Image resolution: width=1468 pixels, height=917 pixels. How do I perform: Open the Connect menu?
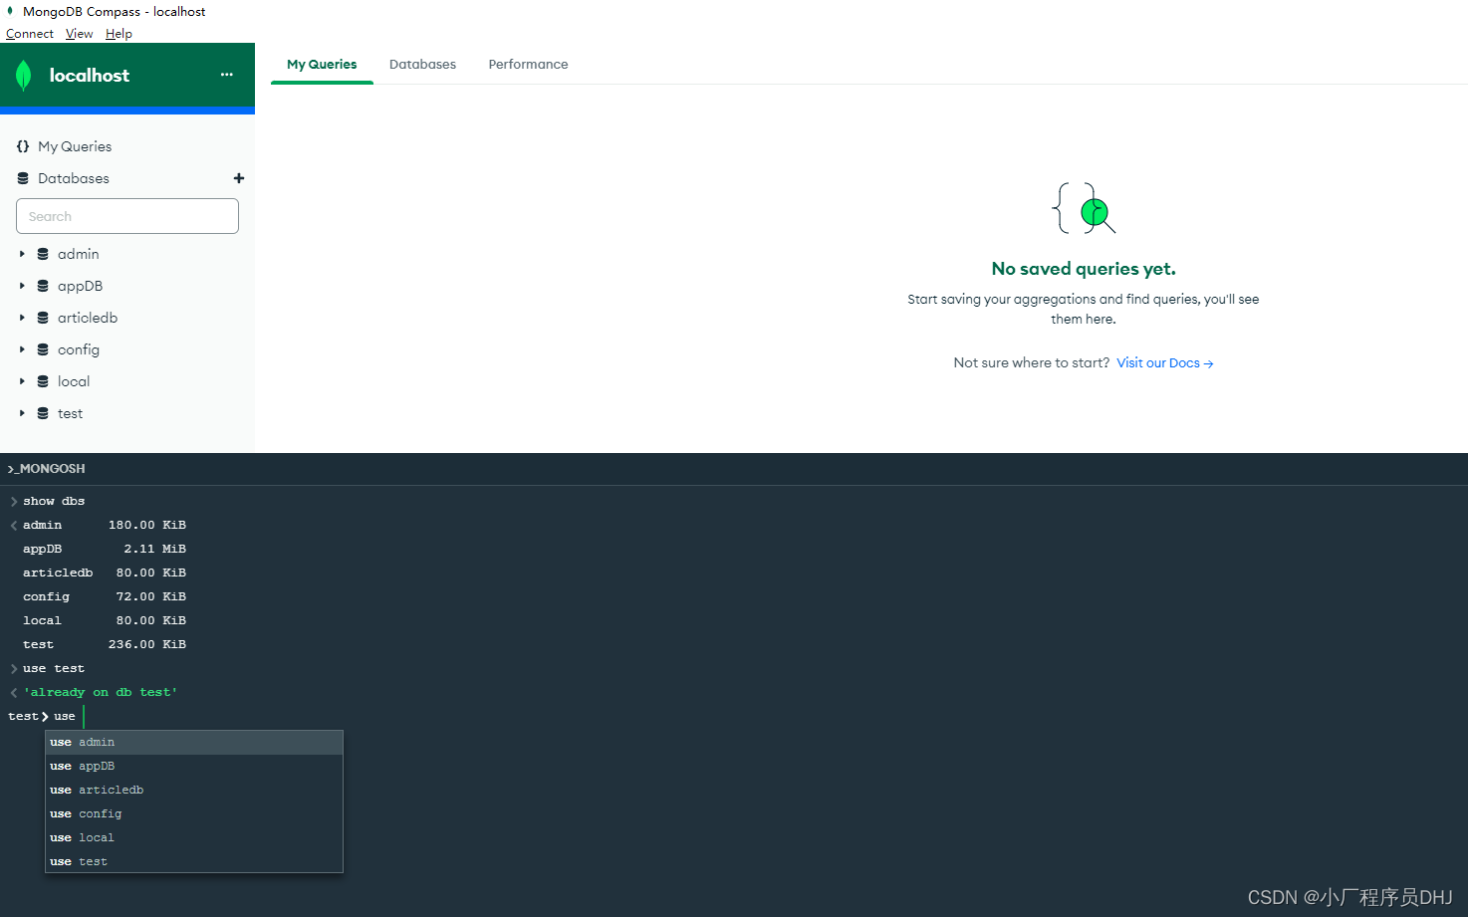(30, 34)
